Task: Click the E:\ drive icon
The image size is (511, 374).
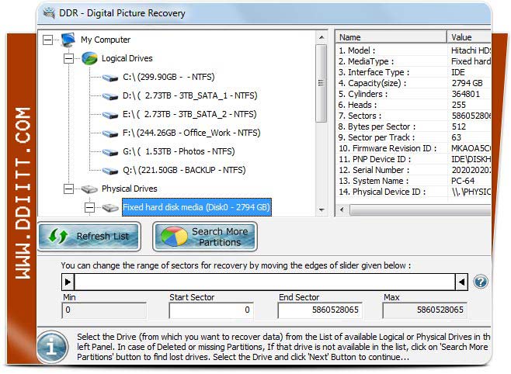Action: point(109,115)
